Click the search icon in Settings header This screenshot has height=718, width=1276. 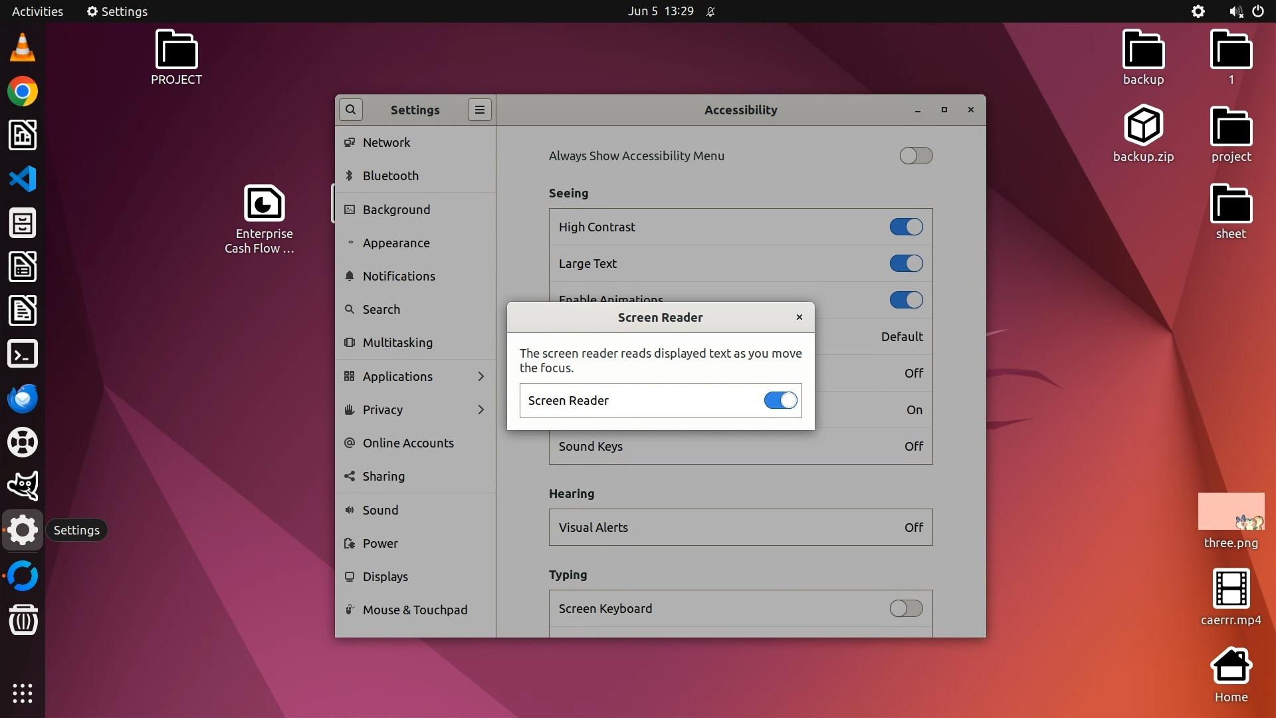[x=350, y=110]
